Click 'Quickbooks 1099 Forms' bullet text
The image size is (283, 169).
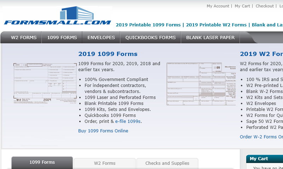(x=110, y=115)
